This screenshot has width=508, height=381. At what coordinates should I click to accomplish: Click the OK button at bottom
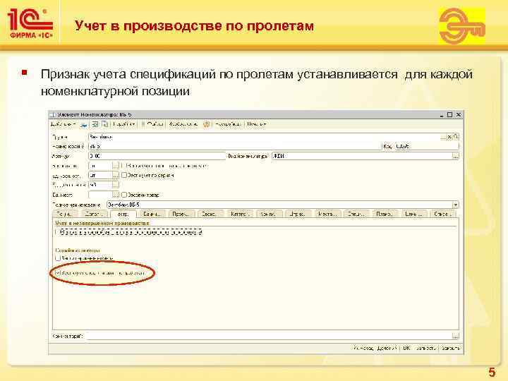pos(406,349)
